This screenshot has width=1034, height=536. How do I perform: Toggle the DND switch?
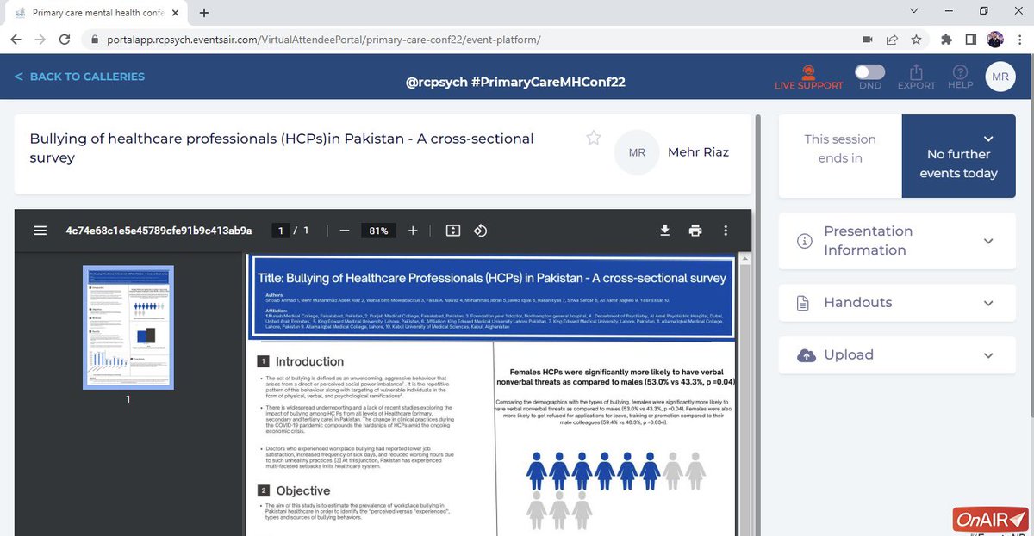coord(869,72)
